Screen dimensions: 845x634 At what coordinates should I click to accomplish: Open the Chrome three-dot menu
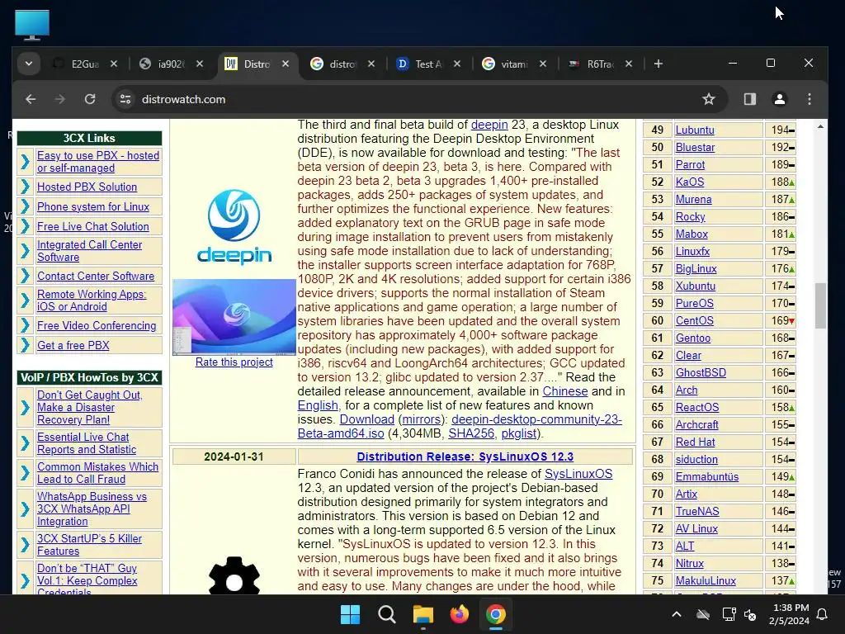(x=810, y=99)
